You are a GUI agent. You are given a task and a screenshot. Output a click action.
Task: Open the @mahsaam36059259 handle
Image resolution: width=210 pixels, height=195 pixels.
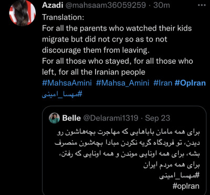pos(106,5)
